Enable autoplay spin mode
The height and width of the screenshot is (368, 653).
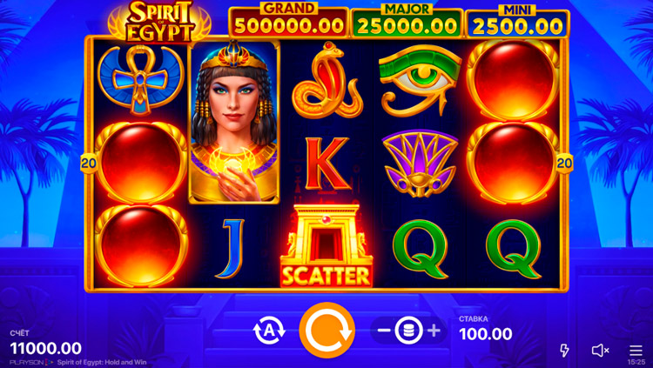[269, 331]
